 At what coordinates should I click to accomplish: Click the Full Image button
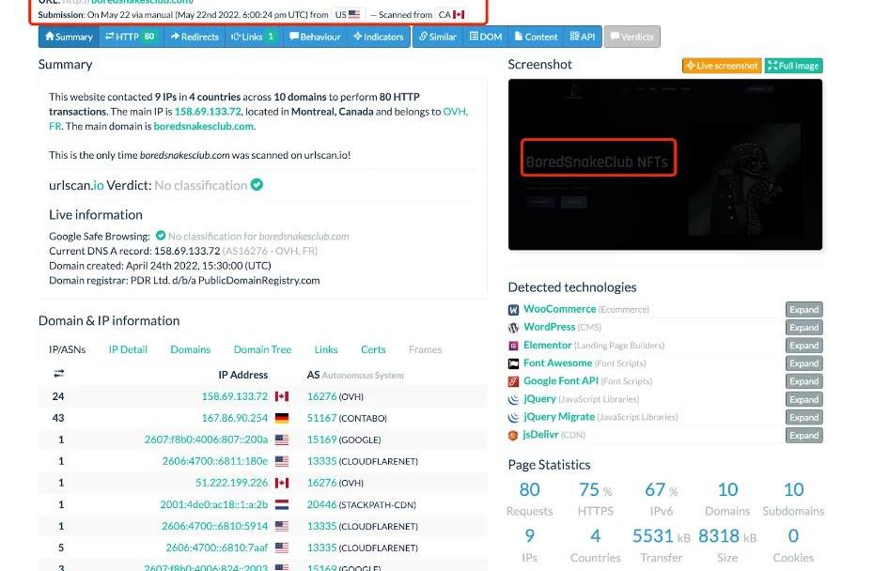point(793,66)
